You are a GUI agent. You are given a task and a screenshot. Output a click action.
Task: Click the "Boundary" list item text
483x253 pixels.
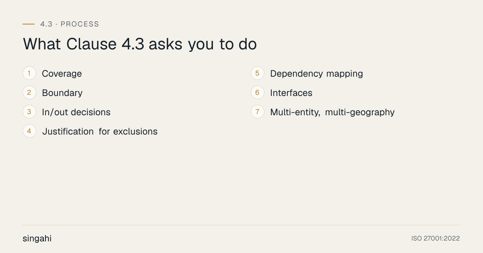(62, 93)
